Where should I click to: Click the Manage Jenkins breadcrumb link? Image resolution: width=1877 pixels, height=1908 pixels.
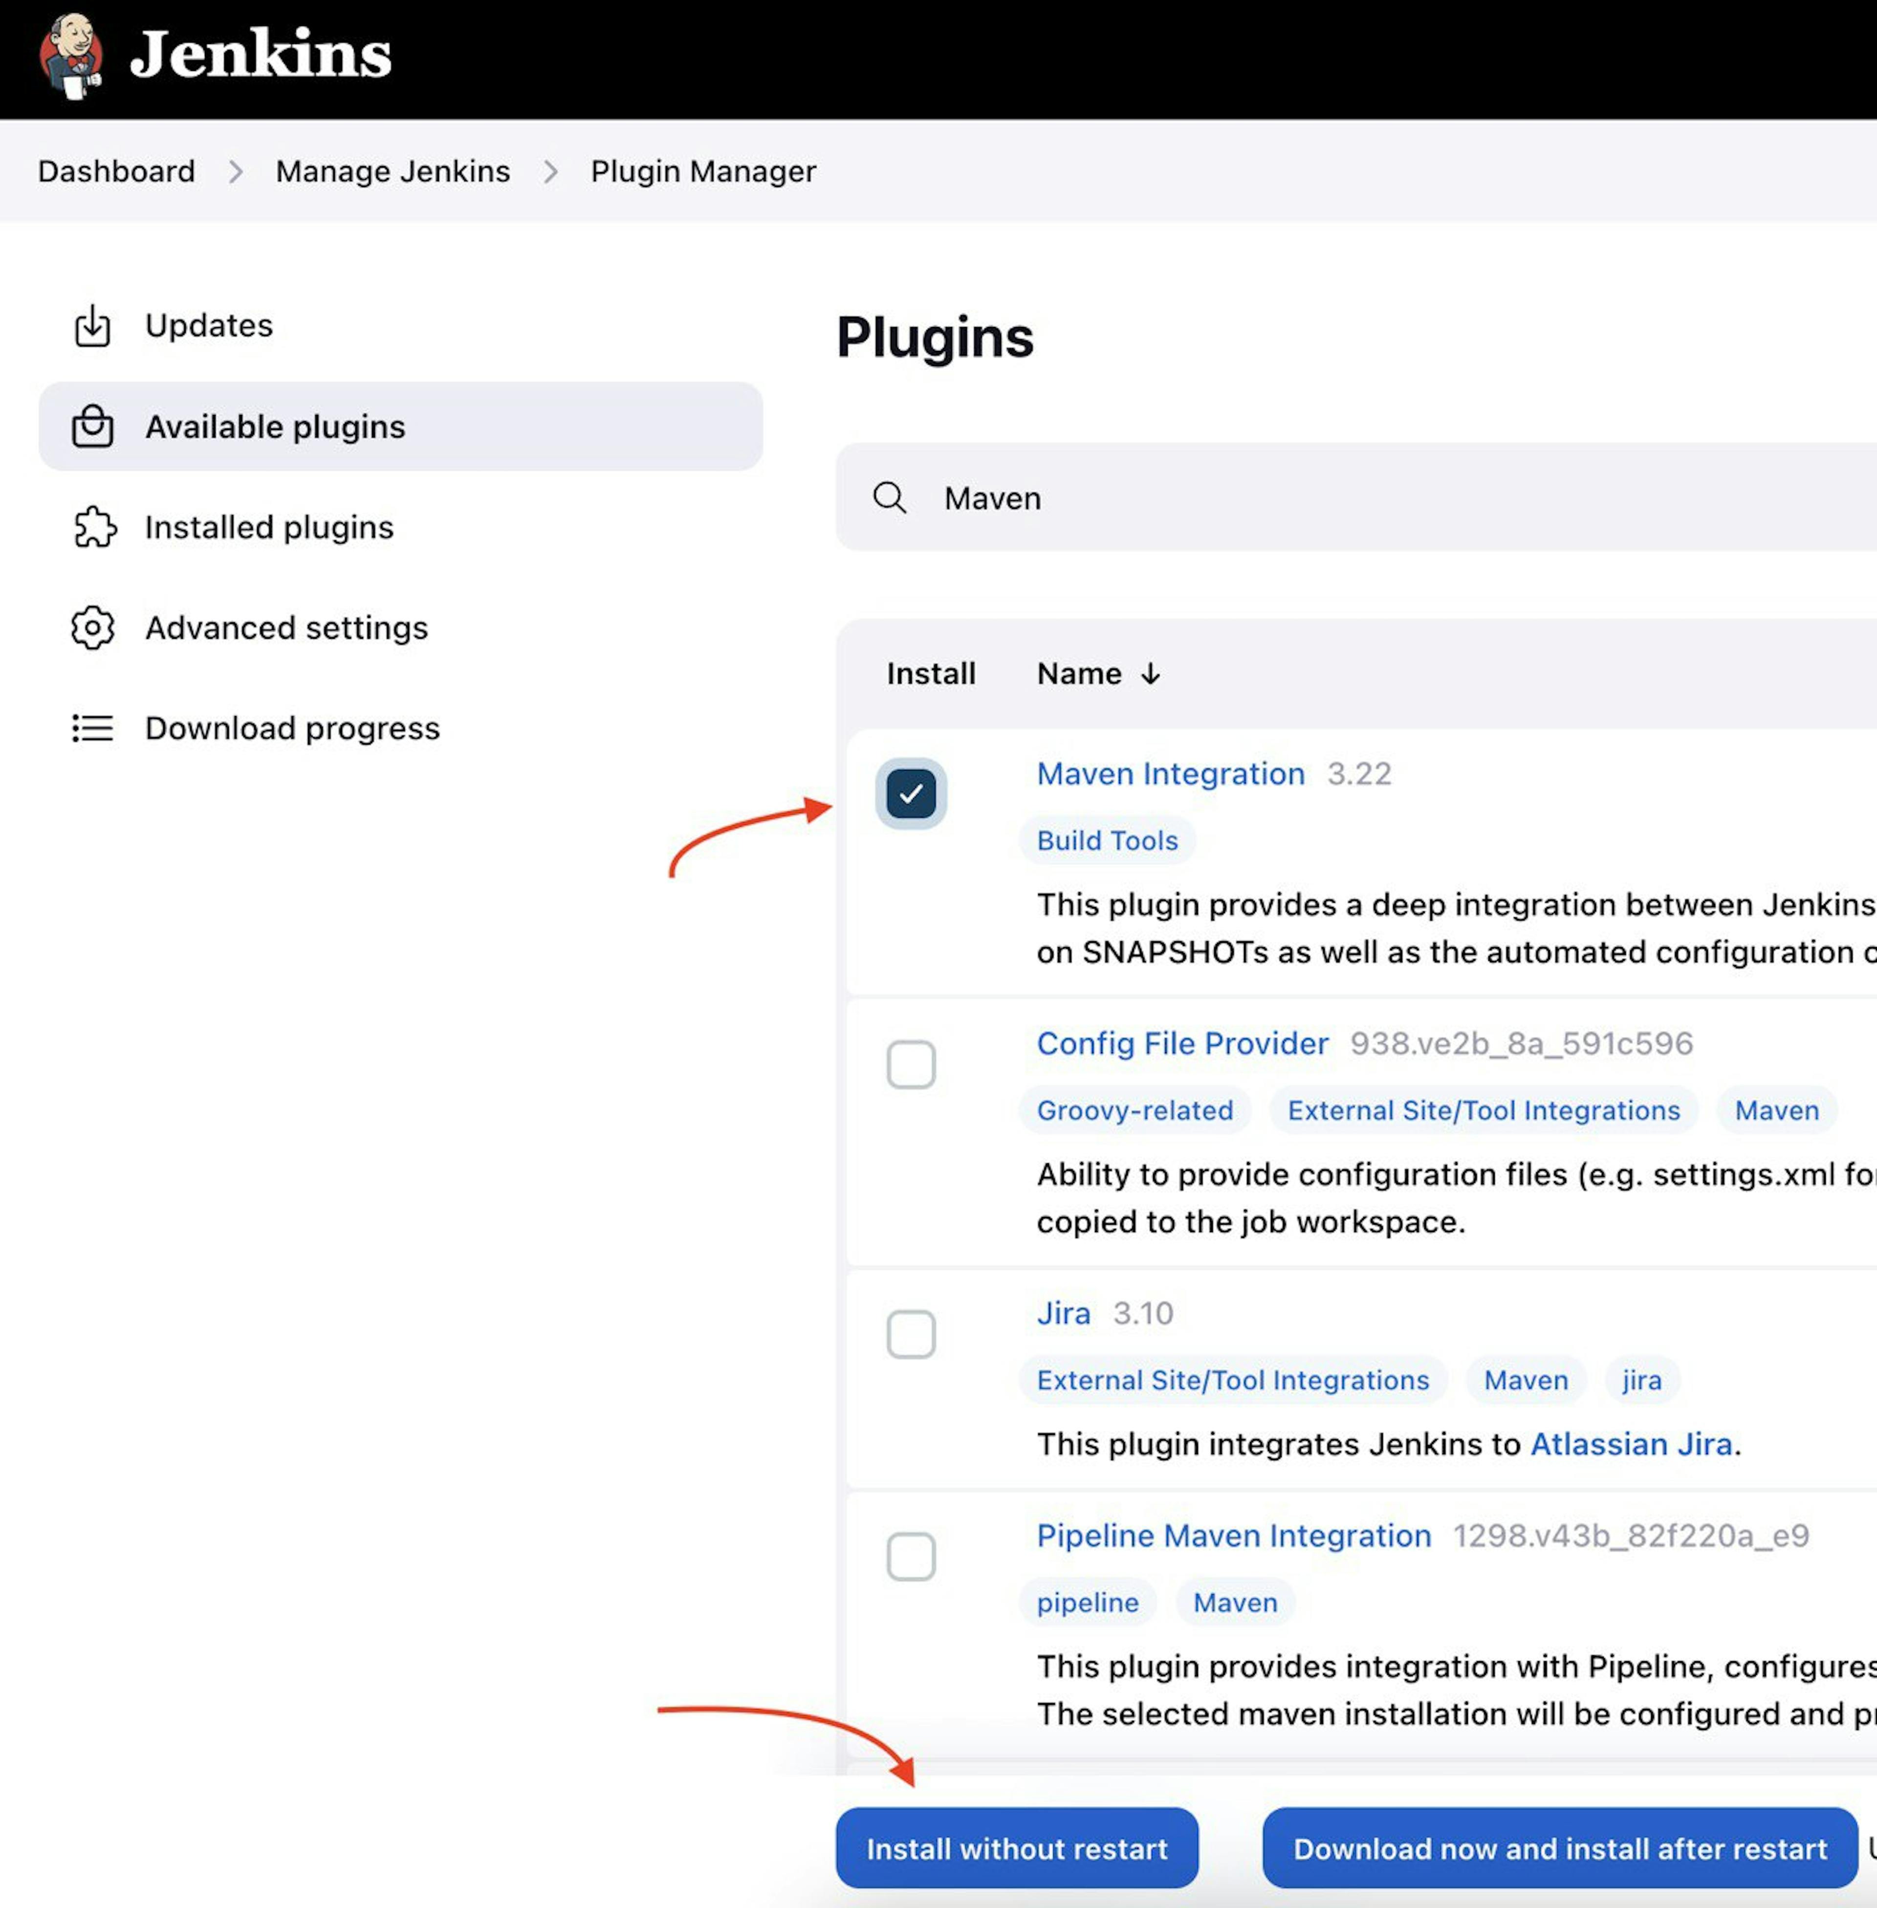(392, 170)
